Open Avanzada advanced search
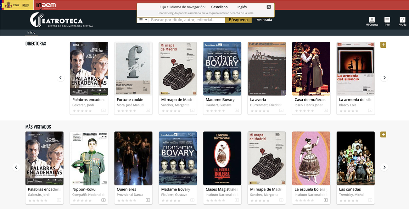The width and height of the screenshot is (409, 209). (x=264, y=20)
